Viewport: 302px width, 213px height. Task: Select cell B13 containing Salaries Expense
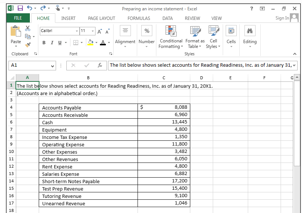pyautogui.click(x=88, y=174)
